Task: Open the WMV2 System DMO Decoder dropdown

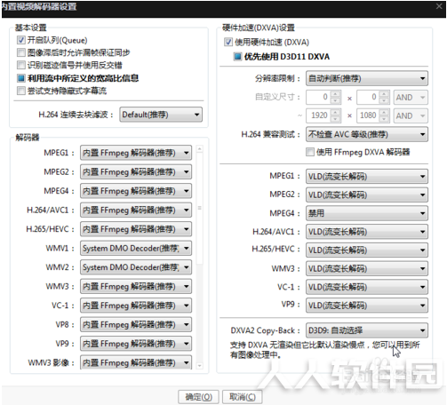Action: (136, 267)
